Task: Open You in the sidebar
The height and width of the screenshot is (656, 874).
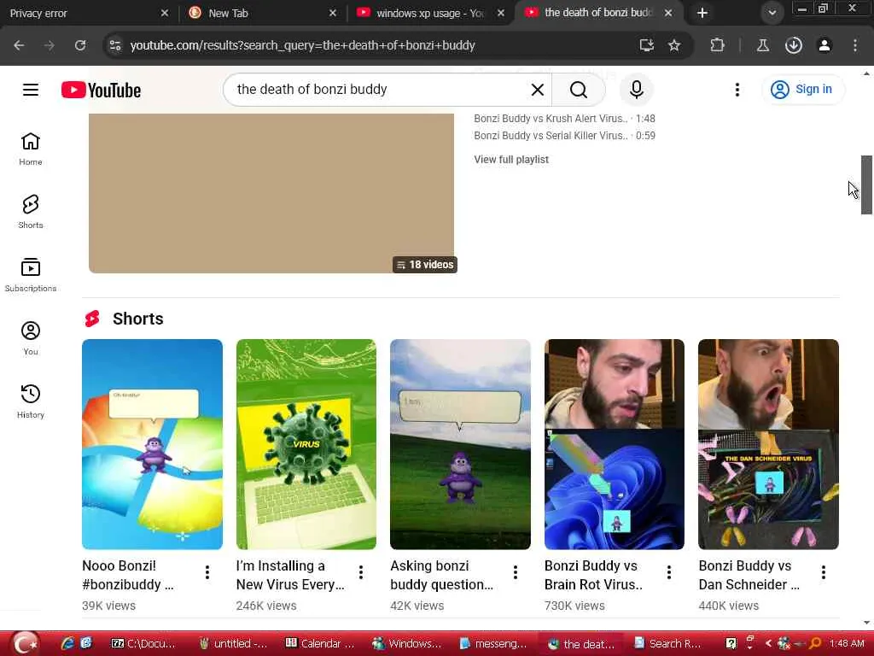Action: point(31,338)
